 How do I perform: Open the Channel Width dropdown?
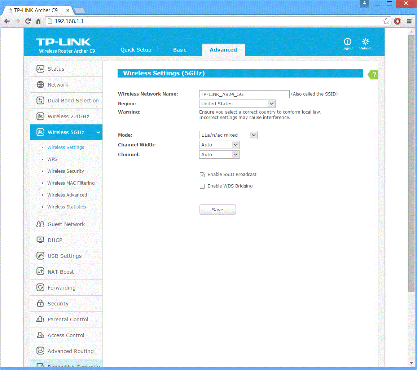(219, 145)
